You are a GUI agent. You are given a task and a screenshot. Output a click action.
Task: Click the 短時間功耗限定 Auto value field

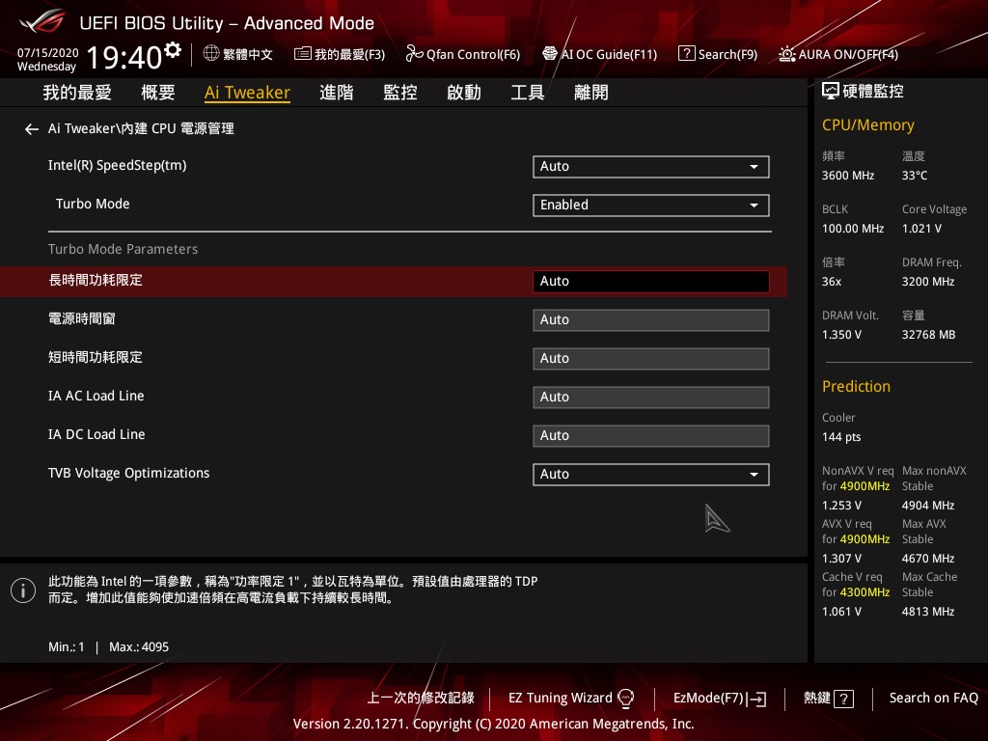(651, 359)
